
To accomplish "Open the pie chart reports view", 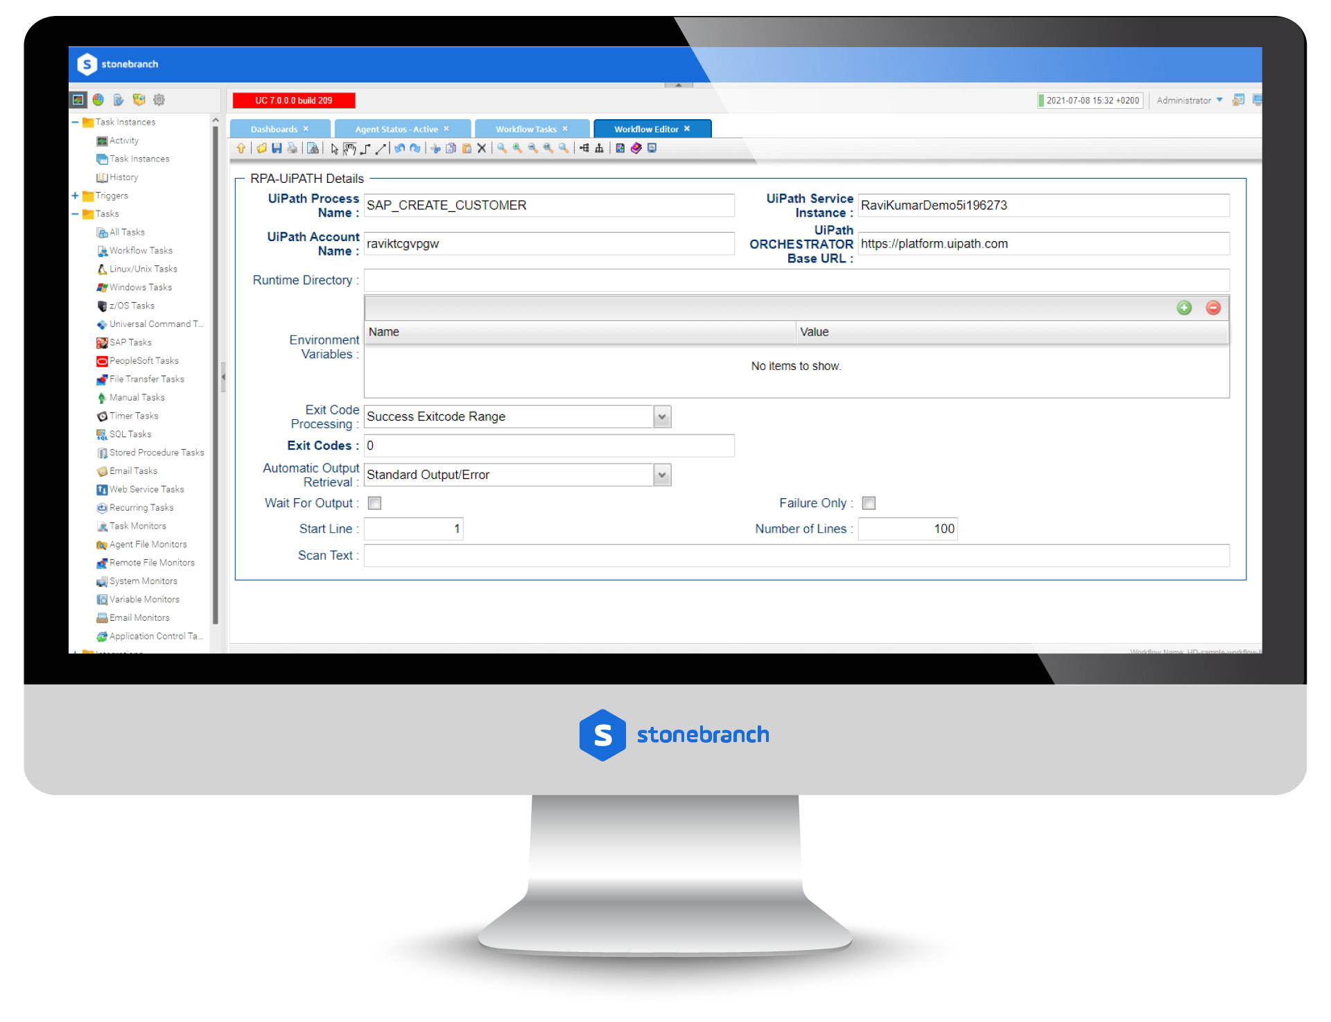I will coord(98,100).
